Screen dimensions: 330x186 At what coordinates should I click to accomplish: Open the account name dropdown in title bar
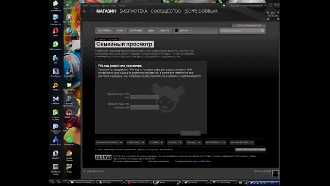tap(254, 5)
